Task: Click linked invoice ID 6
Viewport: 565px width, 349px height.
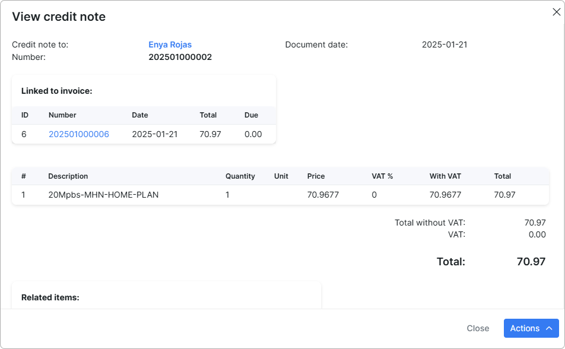Action: coord(24,134)
